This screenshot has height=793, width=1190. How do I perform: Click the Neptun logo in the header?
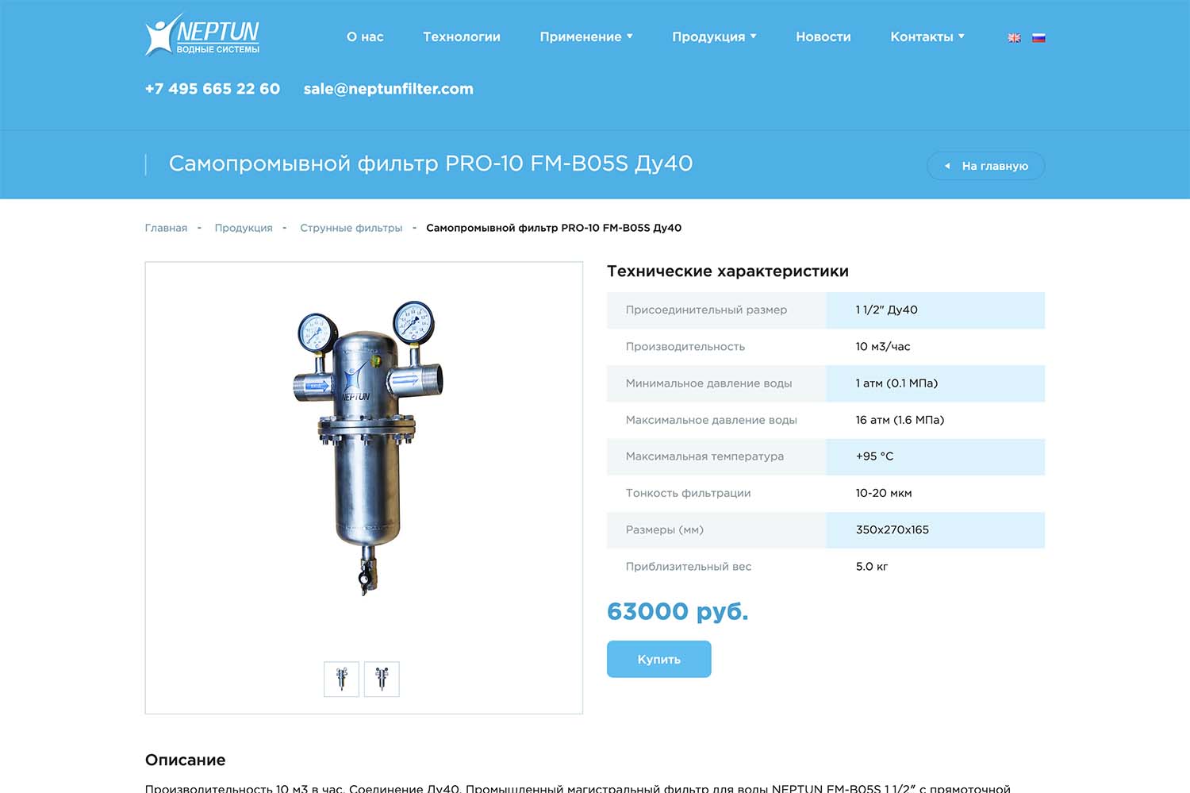[x=202, y=35]
